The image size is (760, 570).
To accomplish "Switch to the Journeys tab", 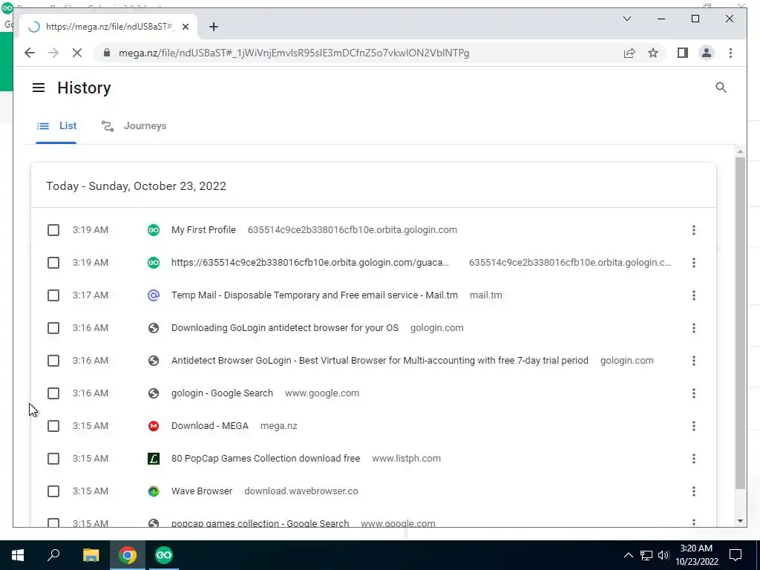I will click(134, 126).
